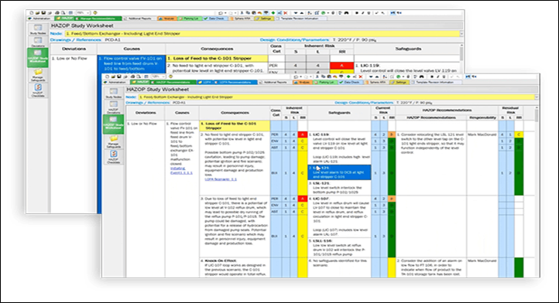Click print icon in front window toolbar
Viewport: 559px width, 303px height.
[x=132, y=77]
